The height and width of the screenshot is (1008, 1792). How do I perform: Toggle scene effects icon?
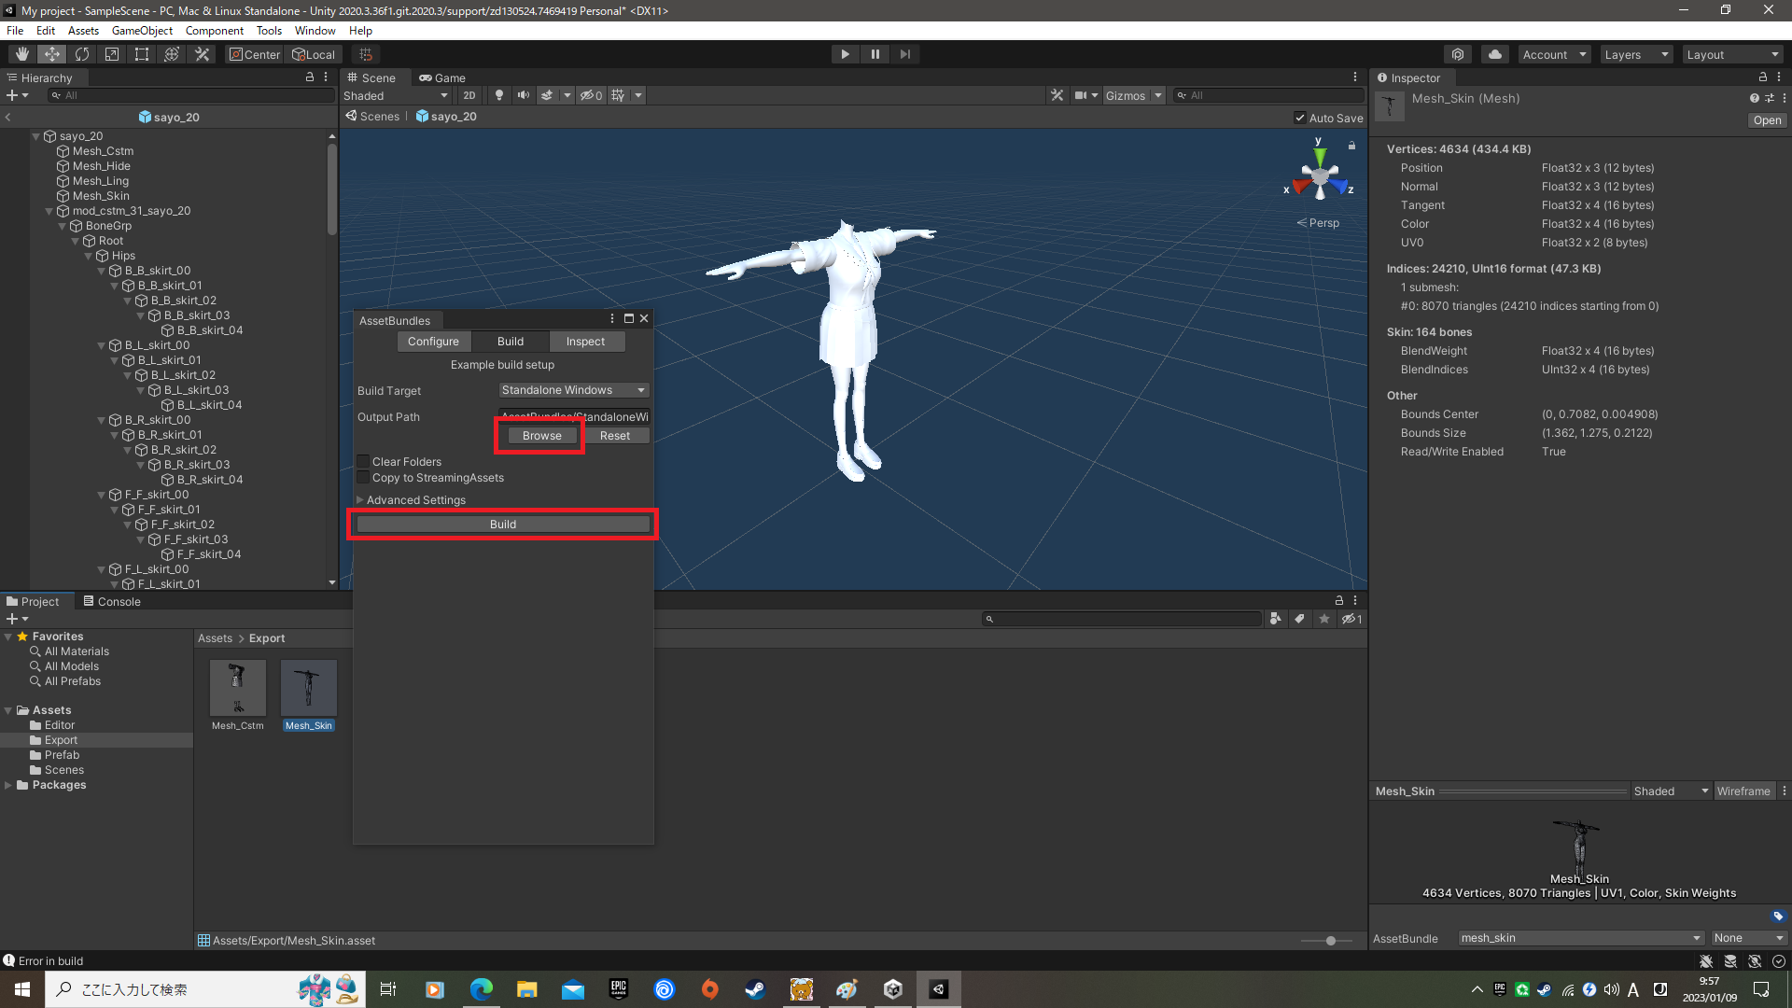point(547,95)
